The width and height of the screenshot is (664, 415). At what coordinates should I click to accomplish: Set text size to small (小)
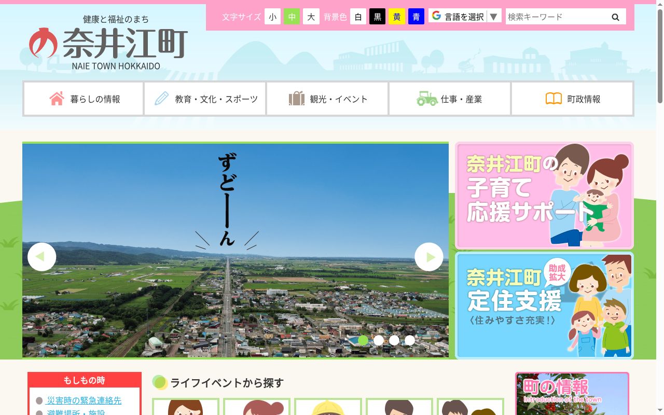click(x=272, y=17)
